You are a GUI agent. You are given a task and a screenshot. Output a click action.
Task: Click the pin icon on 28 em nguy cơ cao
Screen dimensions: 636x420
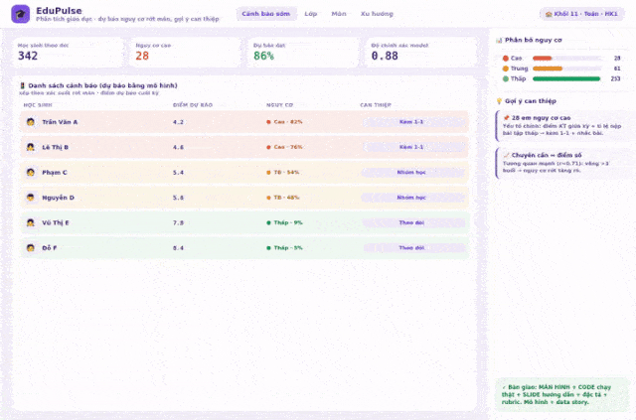pyautogui.click(x=506, y=118)
